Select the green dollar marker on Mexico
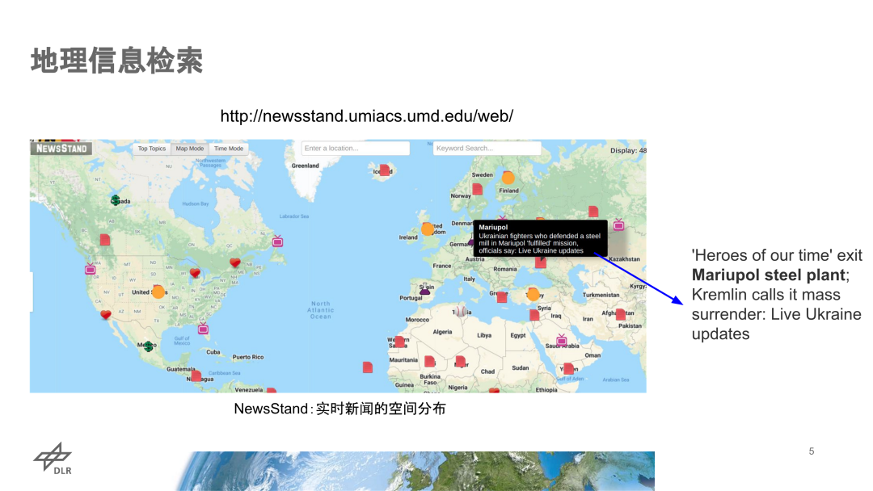Viewport: 873px width, 491px height. [x=148, y=346]
